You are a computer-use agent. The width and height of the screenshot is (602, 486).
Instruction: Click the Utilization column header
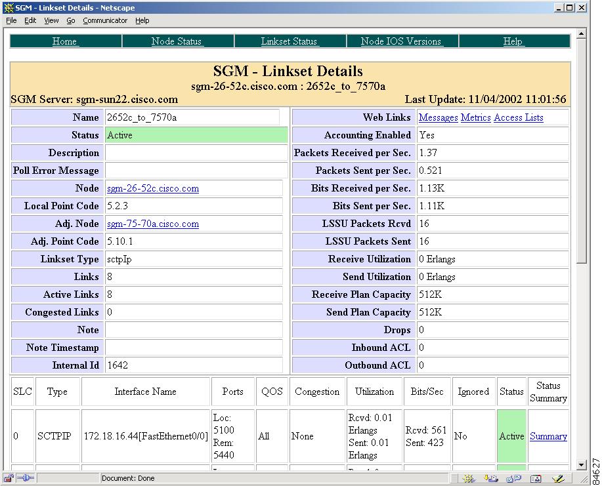[x=374, y=392]
